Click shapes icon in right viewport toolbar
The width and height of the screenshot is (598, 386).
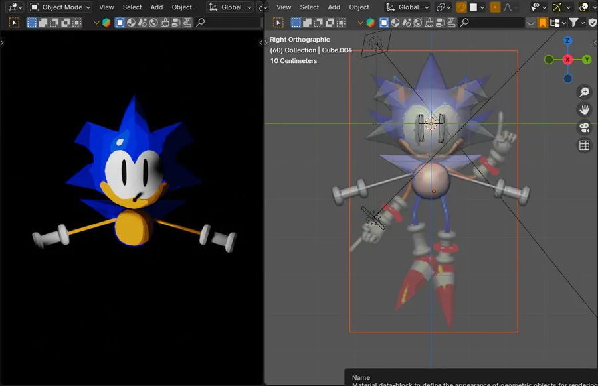pyautogui.click(x=407, y=23)
